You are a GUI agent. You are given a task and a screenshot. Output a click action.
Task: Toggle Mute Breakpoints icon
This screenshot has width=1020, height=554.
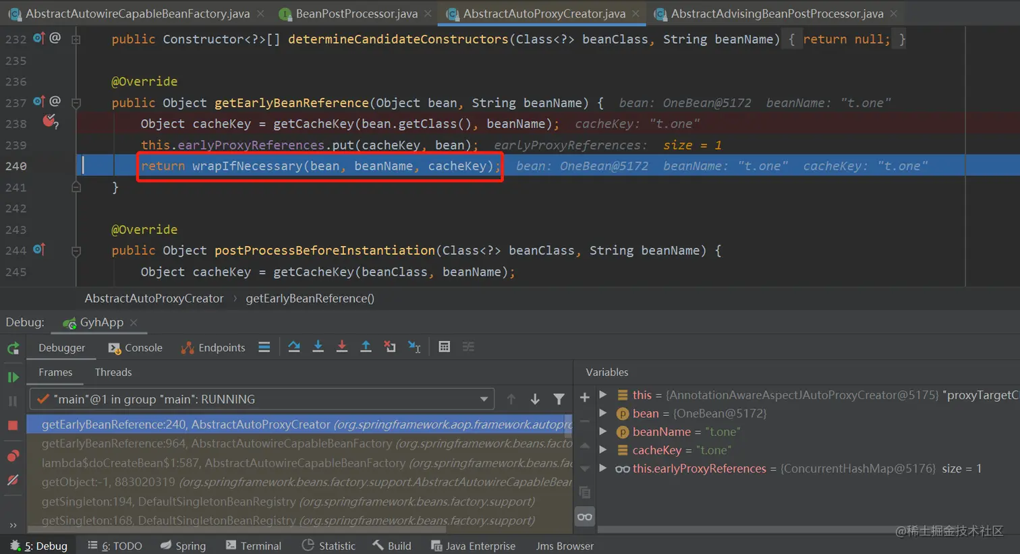[13, 481]
